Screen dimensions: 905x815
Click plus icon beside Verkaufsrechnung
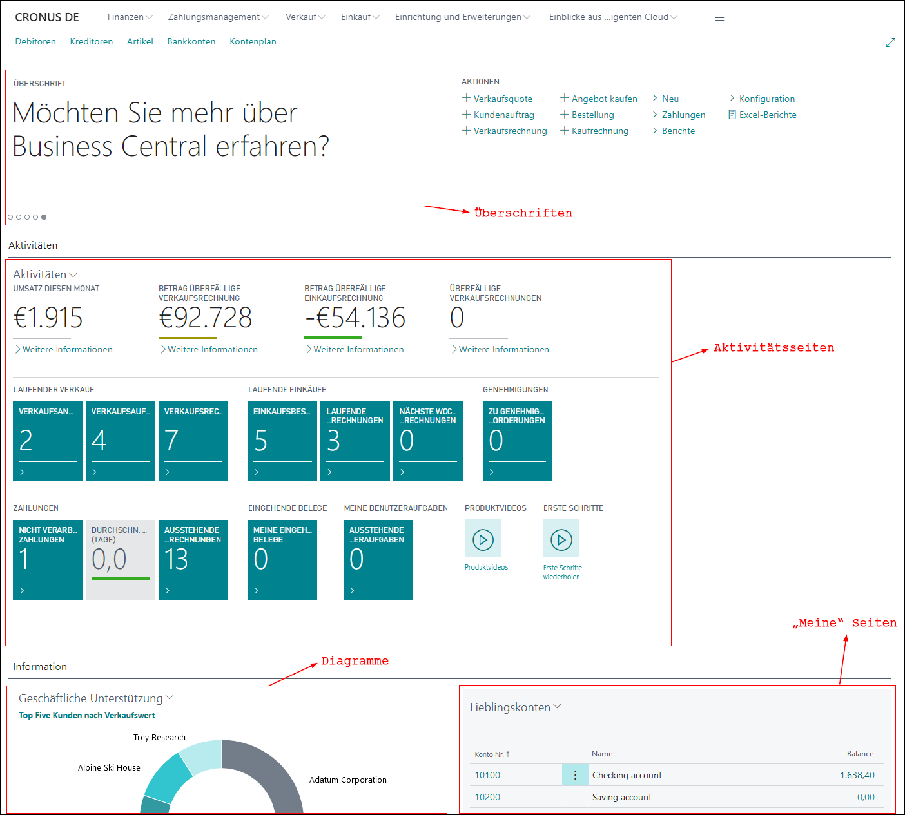pos(466,130)
